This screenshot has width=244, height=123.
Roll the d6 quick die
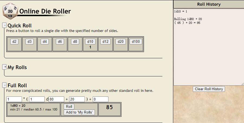point(60,41)
